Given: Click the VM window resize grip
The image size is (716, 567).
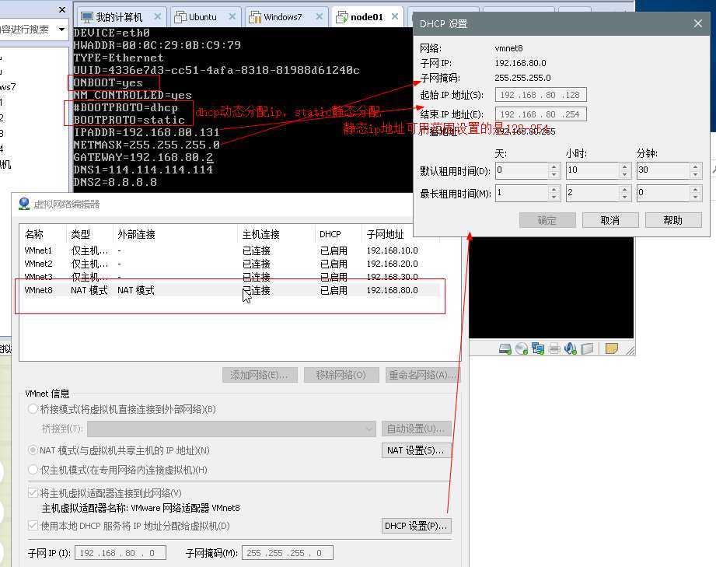Looking at the screenshot, I should [x=630, y=351].
